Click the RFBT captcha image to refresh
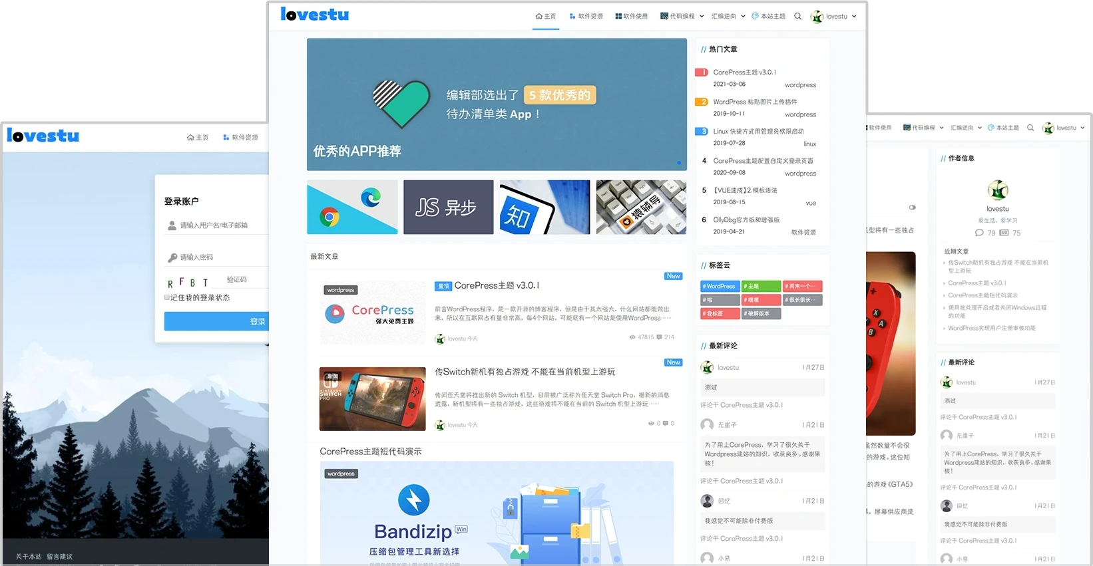 (188, 282)
